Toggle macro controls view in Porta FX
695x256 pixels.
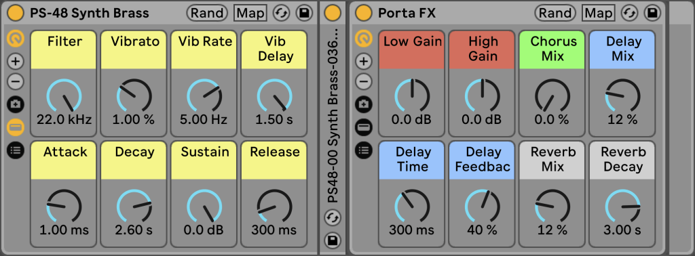tap(364, 39)
